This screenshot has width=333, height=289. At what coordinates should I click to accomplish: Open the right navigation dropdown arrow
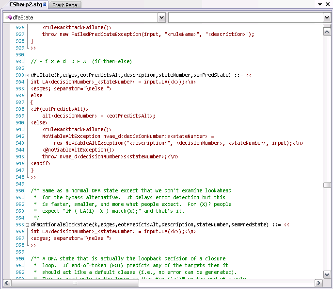point(327,17)
